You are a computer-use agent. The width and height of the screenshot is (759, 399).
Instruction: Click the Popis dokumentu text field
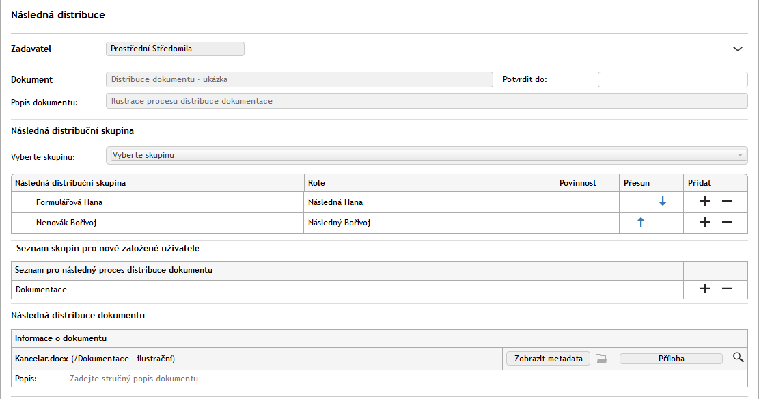(x=426, y=101)
